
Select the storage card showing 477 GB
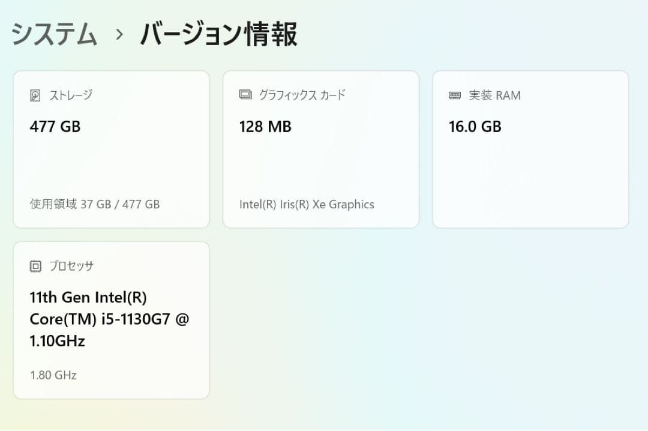point(111,149)
